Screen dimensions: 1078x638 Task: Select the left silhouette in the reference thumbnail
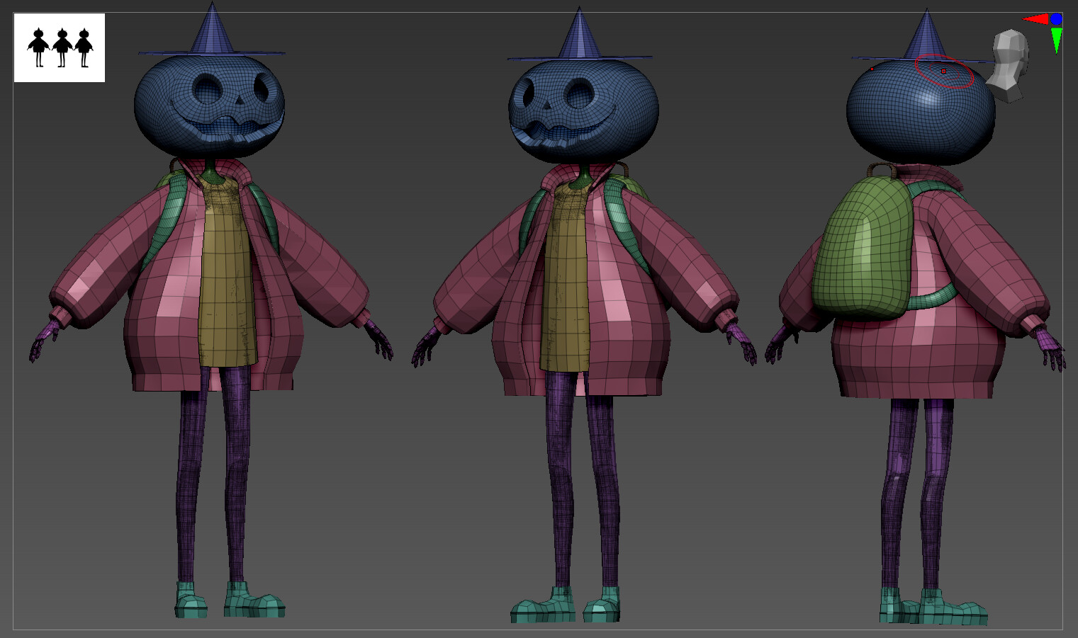click(x=38, y=45)
